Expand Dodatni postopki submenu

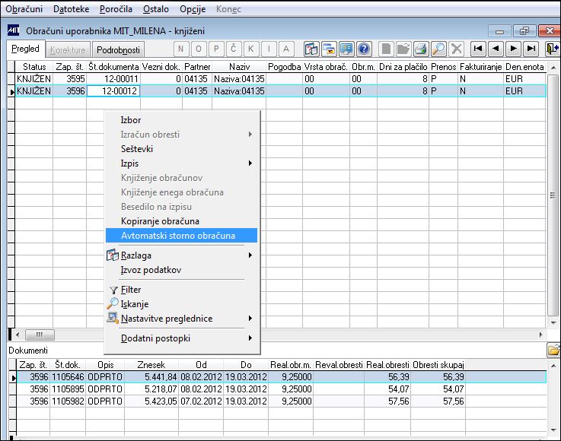click(x=250, y=338)
